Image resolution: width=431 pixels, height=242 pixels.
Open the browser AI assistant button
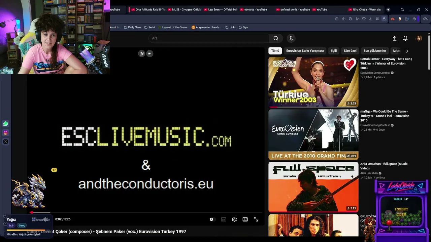(x=426, y=19)
